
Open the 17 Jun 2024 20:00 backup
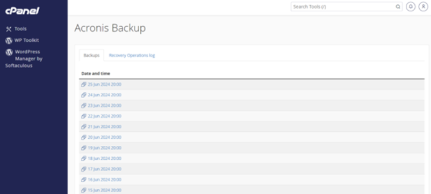click(x=104, y=169)
